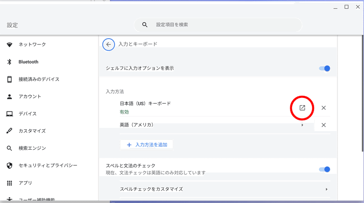Click the shield icon beside セキュリティとプライバシー
The width and height of the screenshot is (364, 203).
[x=9, y=165]
